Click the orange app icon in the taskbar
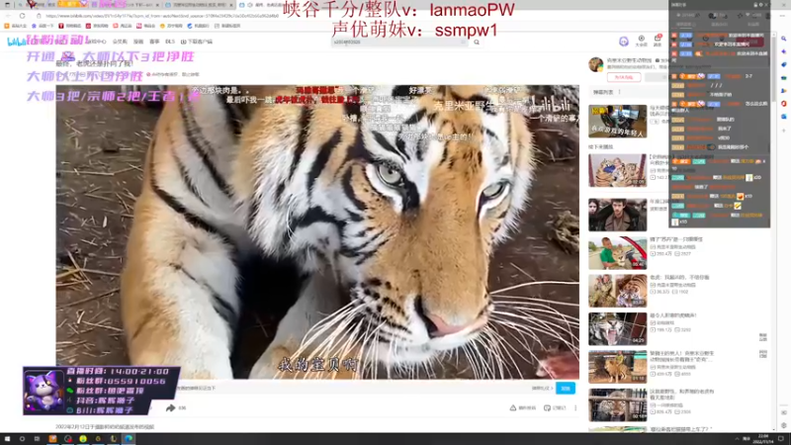Image resolution: width=791 pixels, height=445 pixels. pyautogui.click(x=52, y=439)
